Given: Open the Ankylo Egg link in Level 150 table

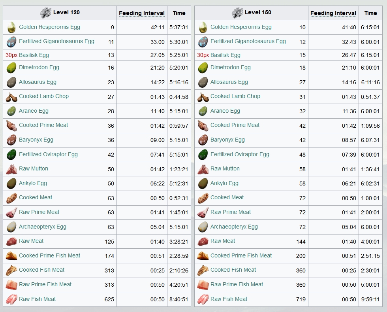Looking at the screenshot, I should 224,183.
